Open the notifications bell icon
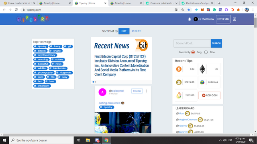The image size is (257, 144). click(190, 19)
